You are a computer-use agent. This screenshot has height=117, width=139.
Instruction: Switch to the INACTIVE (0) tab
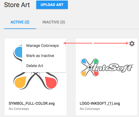pos(54,22)
